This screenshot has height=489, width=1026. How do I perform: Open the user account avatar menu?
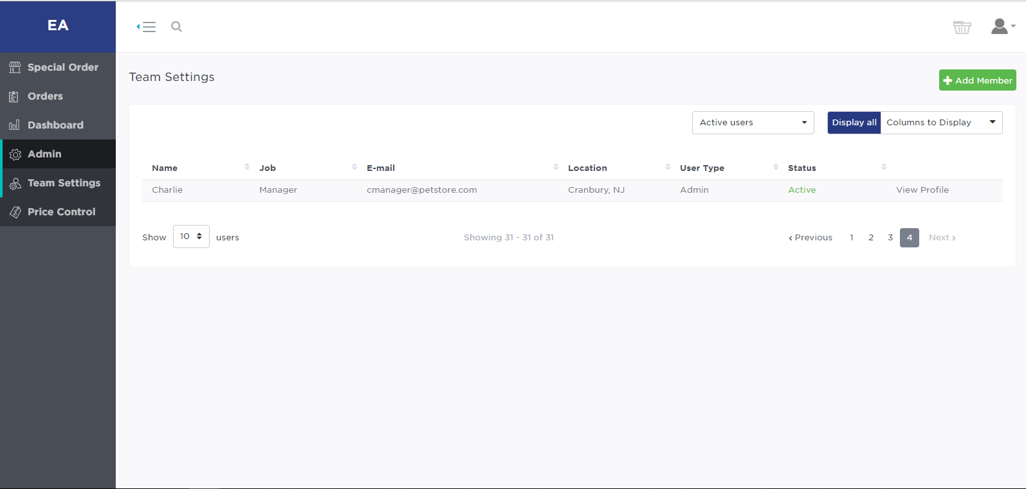pyautogui.click(x=1002, y=26)
